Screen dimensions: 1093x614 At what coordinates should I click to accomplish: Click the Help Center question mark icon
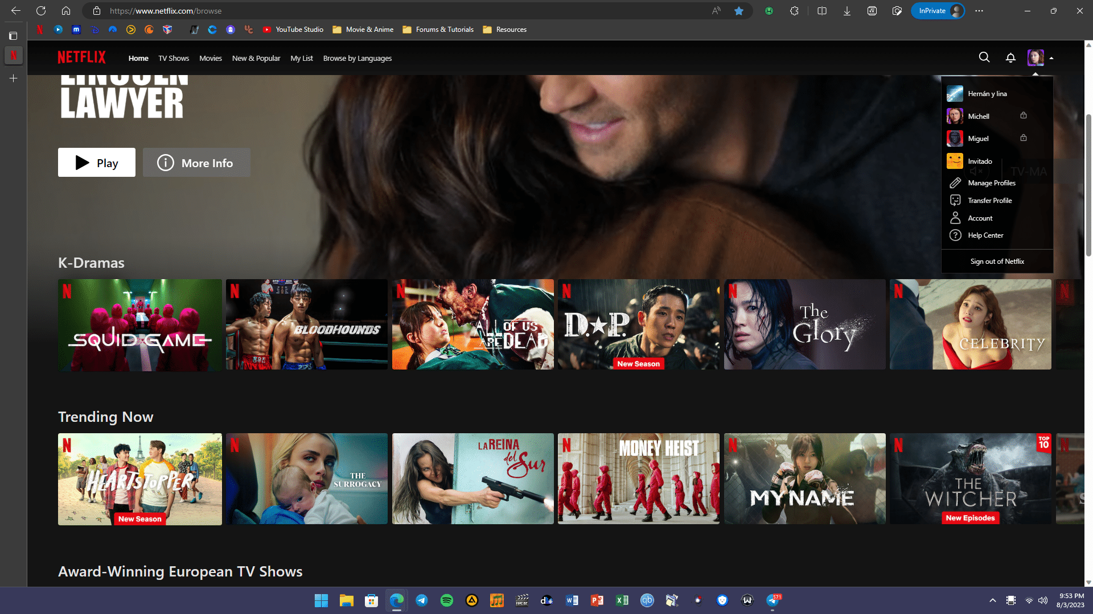pyautogui.click(x=955, y=235)
